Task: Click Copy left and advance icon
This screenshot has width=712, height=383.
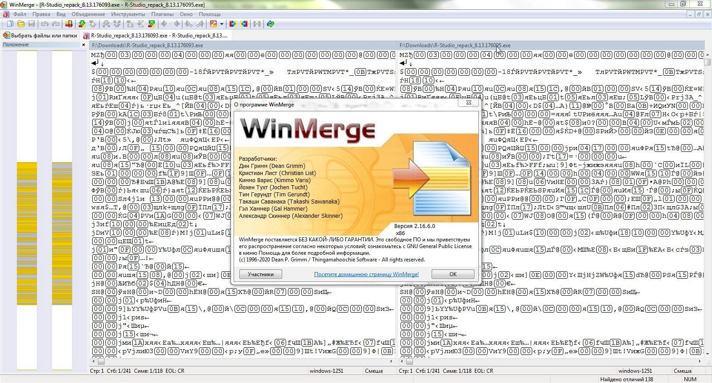Action: click(x=200, y=24)
